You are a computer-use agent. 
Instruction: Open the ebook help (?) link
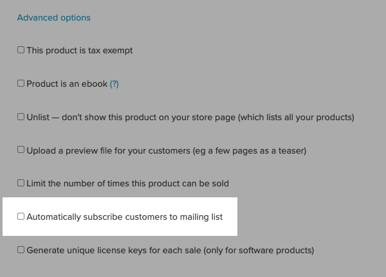[x=114, y=84]
